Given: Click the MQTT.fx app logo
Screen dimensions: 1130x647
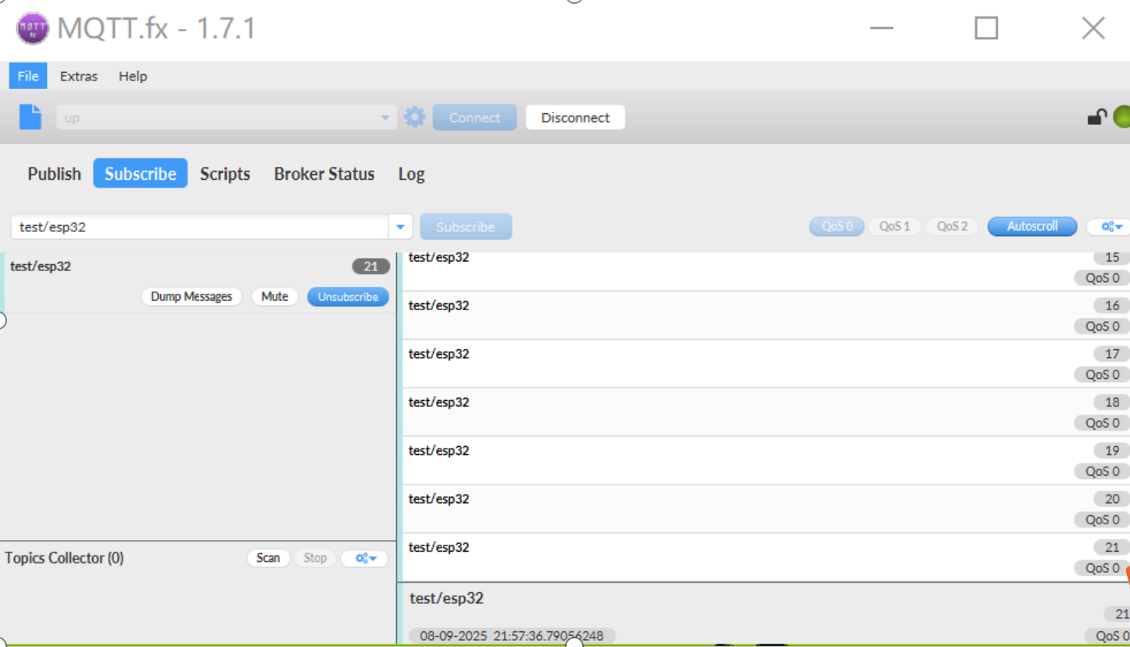Looking at the screenshot, I should point(33,29).
